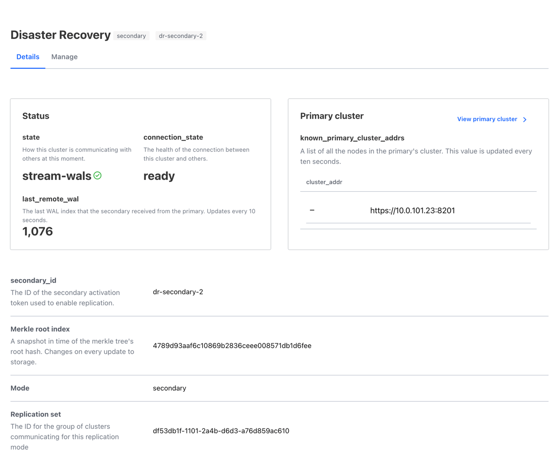Click the Merkle root index hash value

232,345
